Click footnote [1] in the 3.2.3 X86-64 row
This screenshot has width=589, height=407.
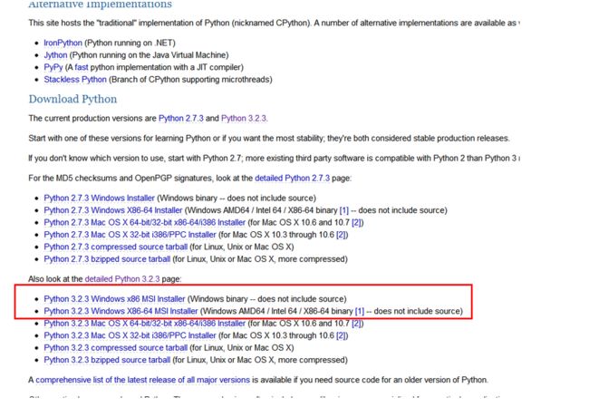pos(360,311)
